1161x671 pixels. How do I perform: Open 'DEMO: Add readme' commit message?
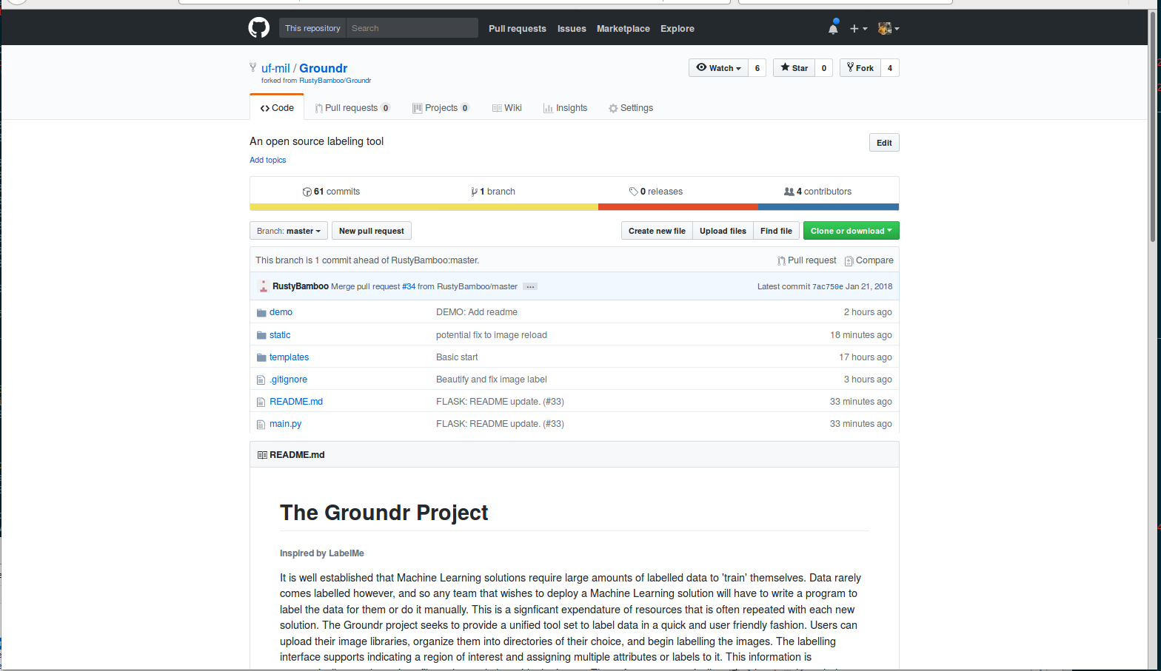click(x=477, y=312)
